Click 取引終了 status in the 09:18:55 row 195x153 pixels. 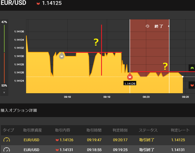point(147,150)
